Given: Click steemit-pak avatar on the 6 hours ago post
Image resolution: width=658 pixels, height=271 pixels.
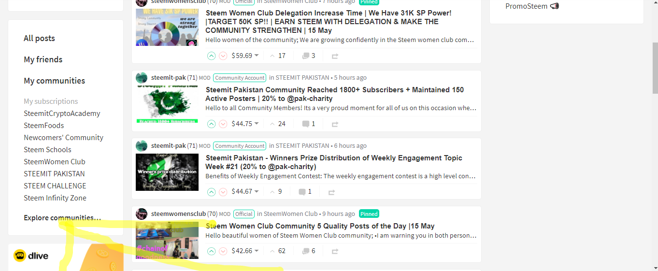Looking at the screenshot, I should (142, 146).
